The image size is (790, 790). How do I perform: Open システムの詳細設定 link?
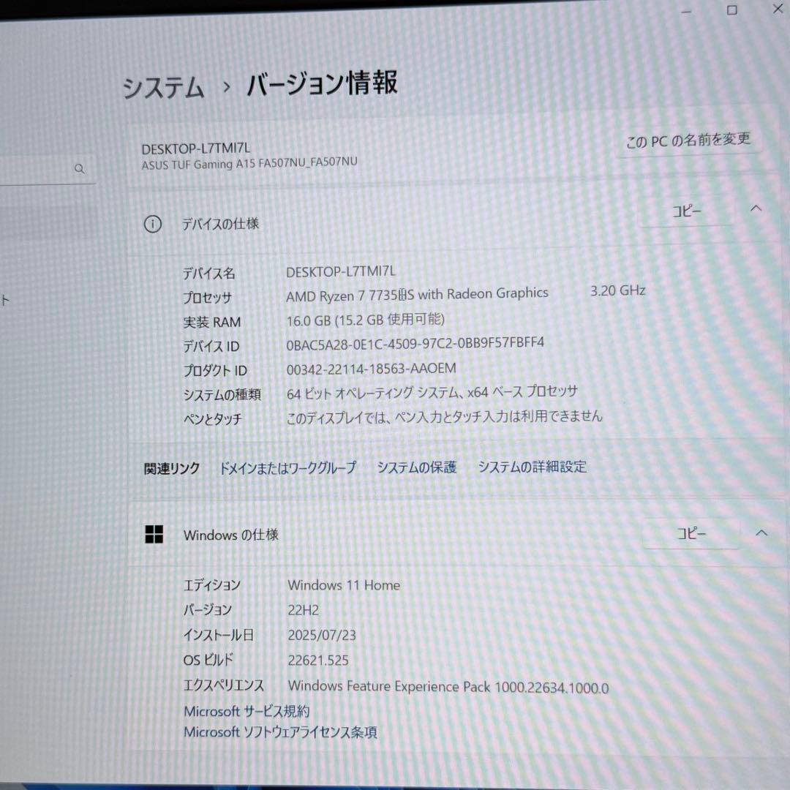click(x=532, y=467)
